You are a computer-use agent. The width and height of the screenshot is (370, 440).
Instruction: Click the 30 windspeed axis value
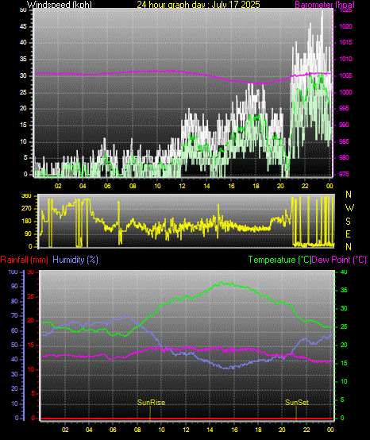(x=23, y=75)
